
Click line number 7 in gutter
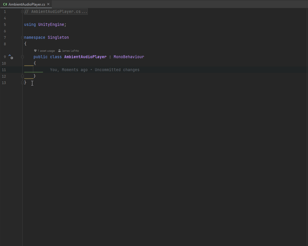(x=5, y=38)
